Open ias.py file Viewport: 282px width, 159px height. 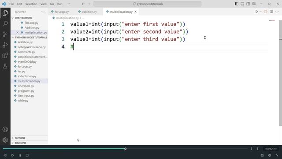[22, 72]
